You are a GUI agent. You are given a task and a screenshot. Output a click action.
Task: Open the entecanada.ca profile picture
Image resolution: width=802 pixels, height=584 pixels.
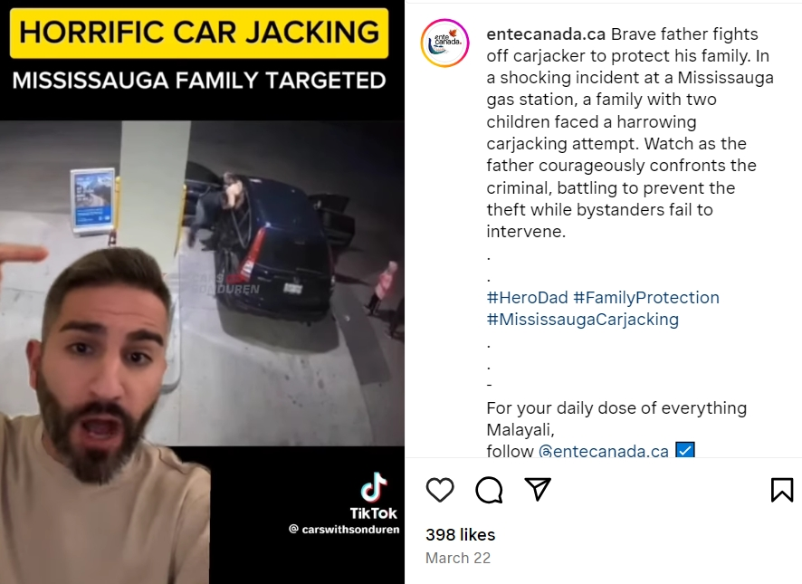pos(445,43)
